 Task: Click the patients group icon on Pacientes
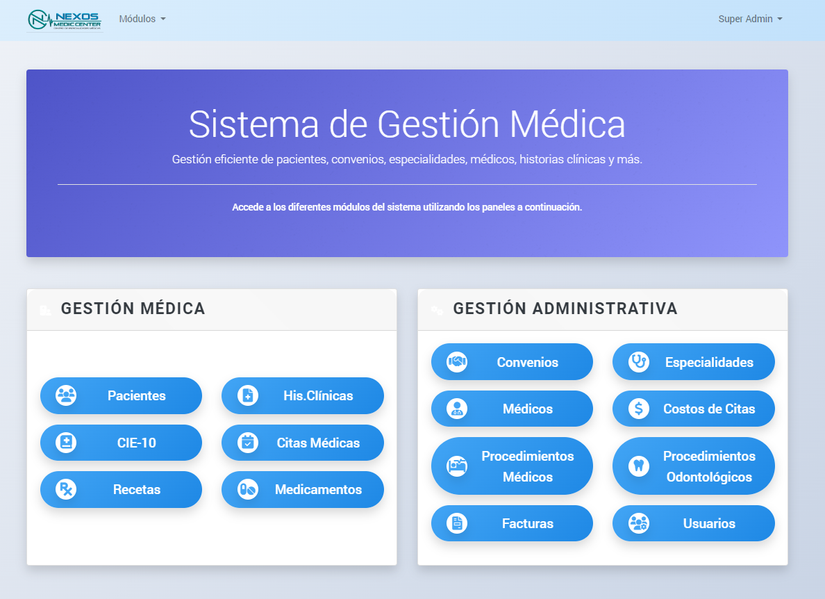[66, 395]
